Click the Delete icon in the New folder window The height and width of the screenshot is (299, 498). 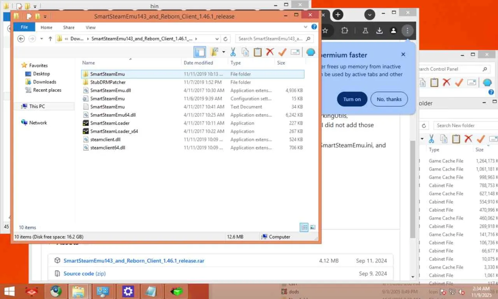468,139
